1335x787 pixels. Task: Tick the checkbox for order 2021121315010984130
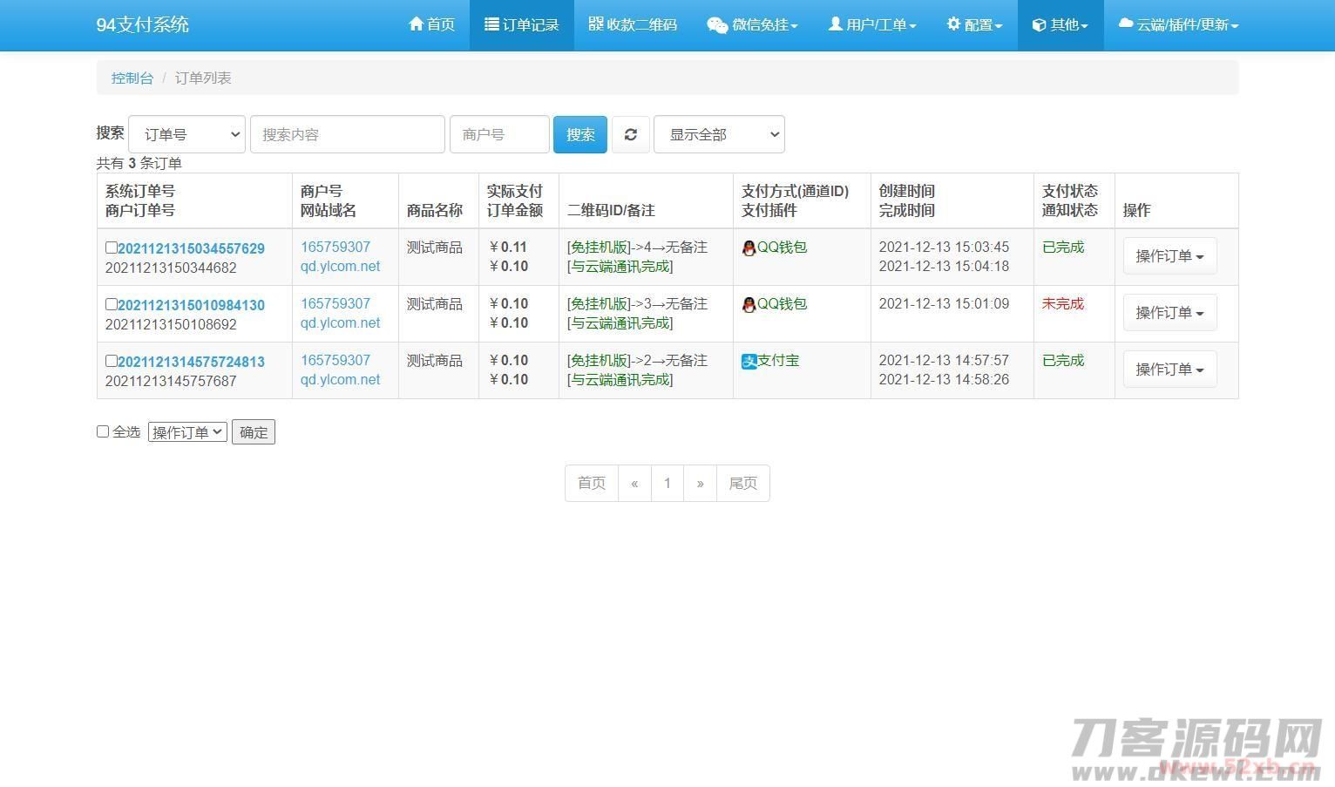click(111, 304)
